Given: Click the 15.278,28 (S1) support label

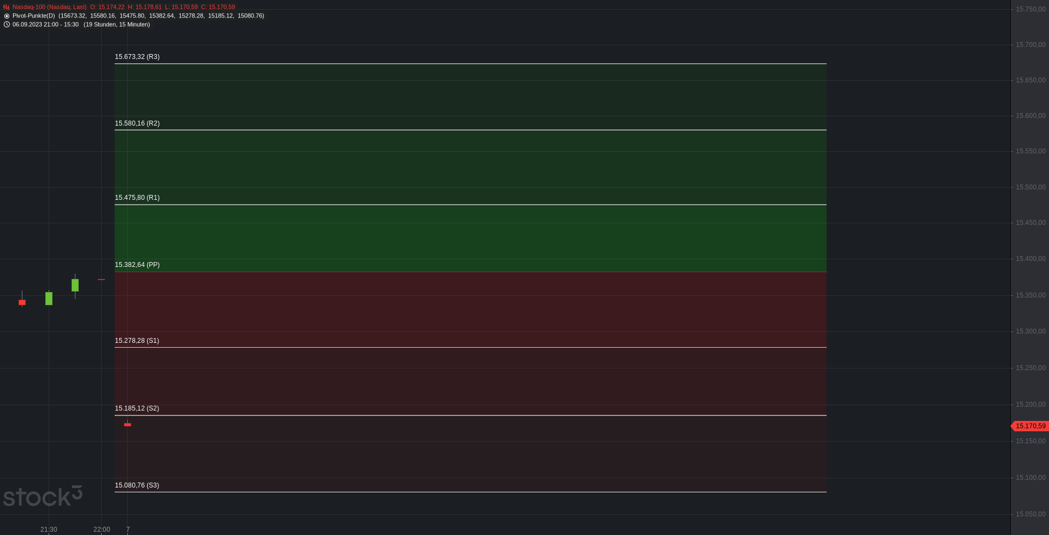Looking at the screenshot, I should point(137,341).
